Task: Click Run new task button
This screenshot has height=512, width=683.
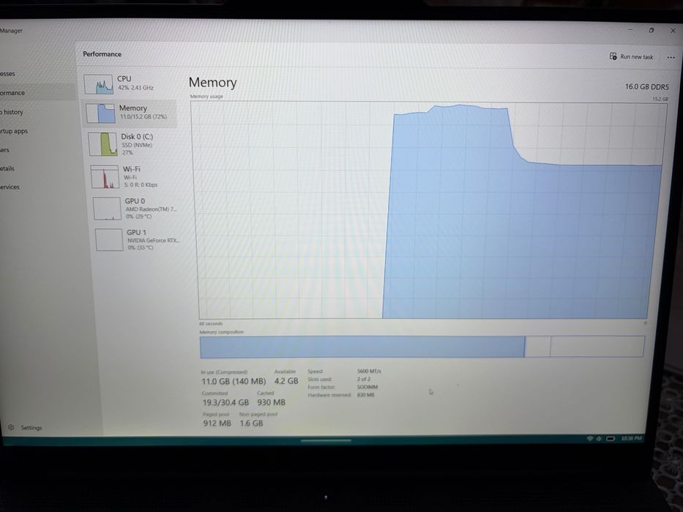Action: 631,56
